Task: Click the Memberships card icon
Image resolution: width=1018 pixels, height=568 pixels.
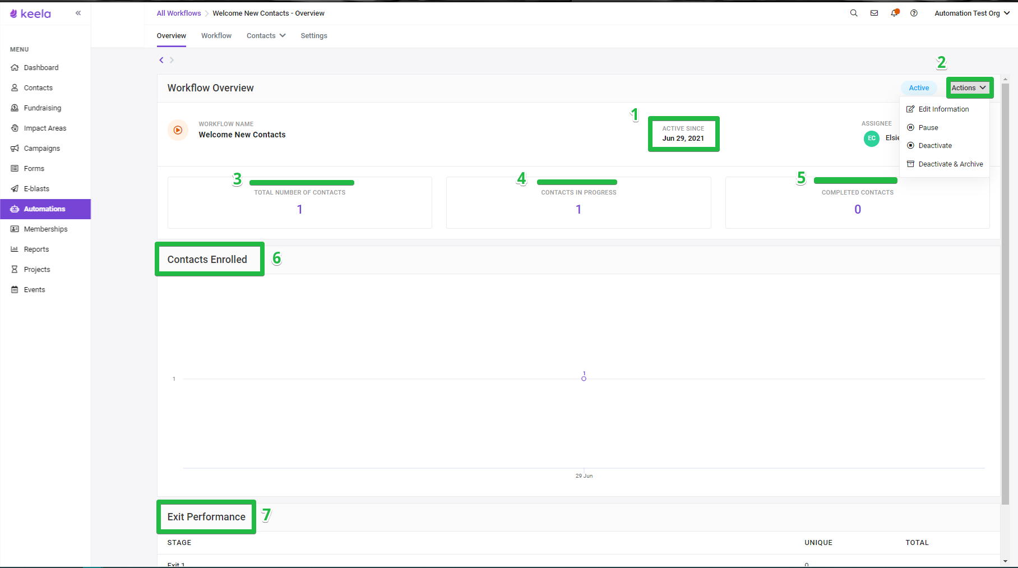Action: click(x=15, y=229)
